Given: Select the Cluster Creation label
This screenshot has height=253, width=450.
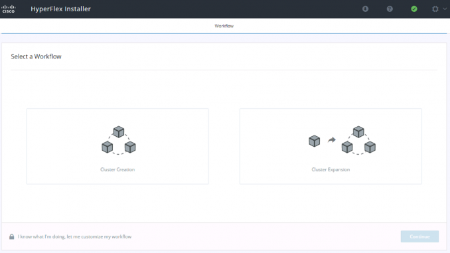Looking at the screenshot, I should click(x=117, y=169).
